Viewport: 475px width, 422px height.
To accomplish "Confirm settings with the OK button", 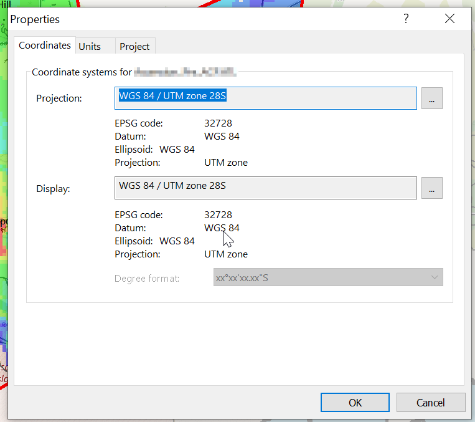I will 355,403.
